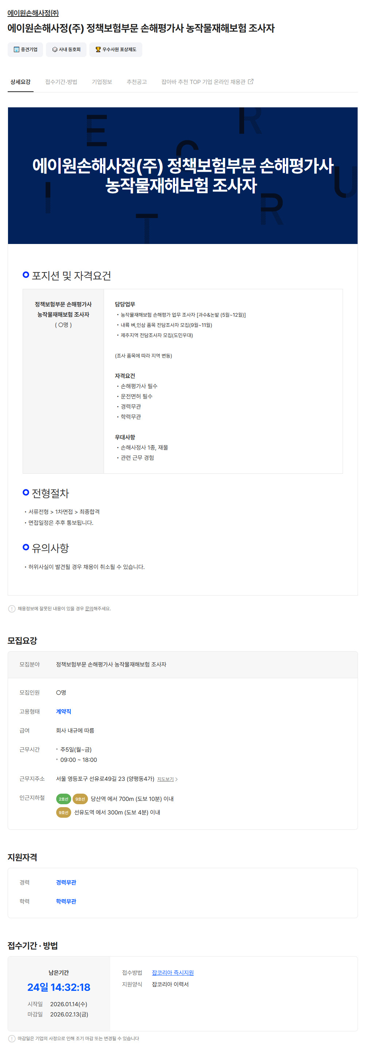Viewport: 366px width, 1046px height.
Task: Click the info icon beside 채용정보에 잘못된 내용
Action: [12, 609]
